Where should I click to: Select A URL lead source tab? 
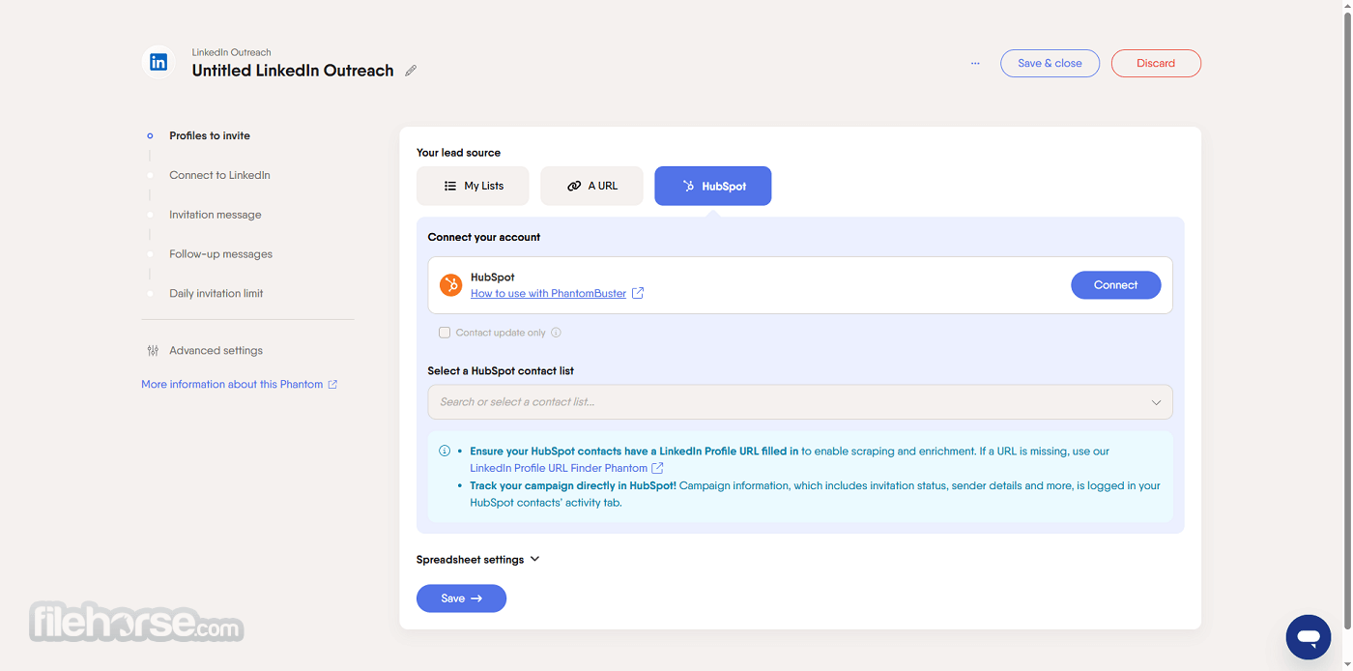click(591, 186)
